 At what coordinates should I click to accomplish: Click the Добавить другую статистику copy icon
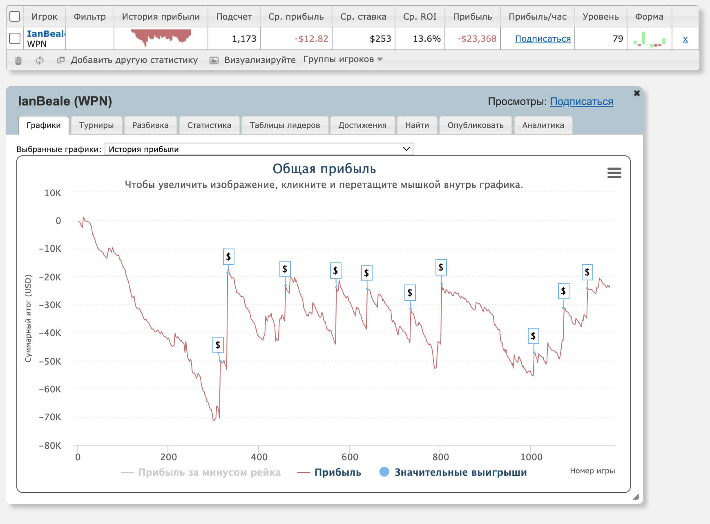61,60
